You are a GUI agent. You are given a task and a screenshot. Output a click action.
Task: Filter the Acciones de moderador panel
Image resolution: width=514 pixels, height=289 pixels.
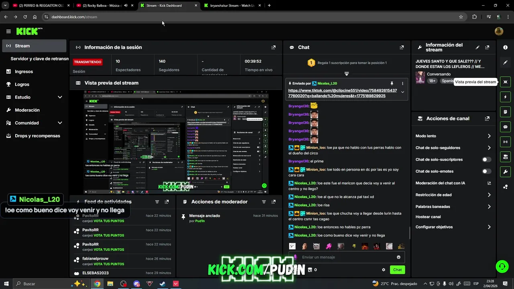[264, 202]
